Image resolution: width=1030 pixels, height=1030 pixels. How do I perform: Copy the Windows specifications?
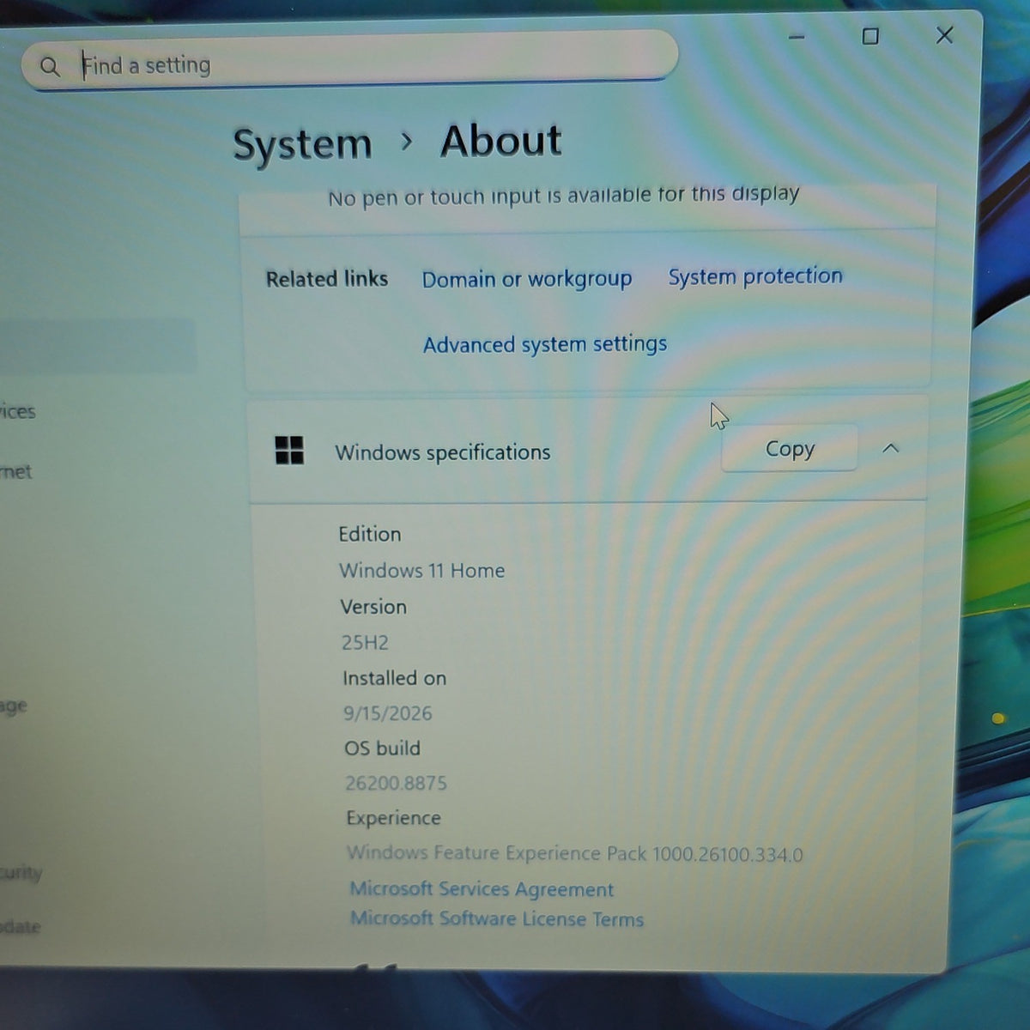tap(790, 448)
